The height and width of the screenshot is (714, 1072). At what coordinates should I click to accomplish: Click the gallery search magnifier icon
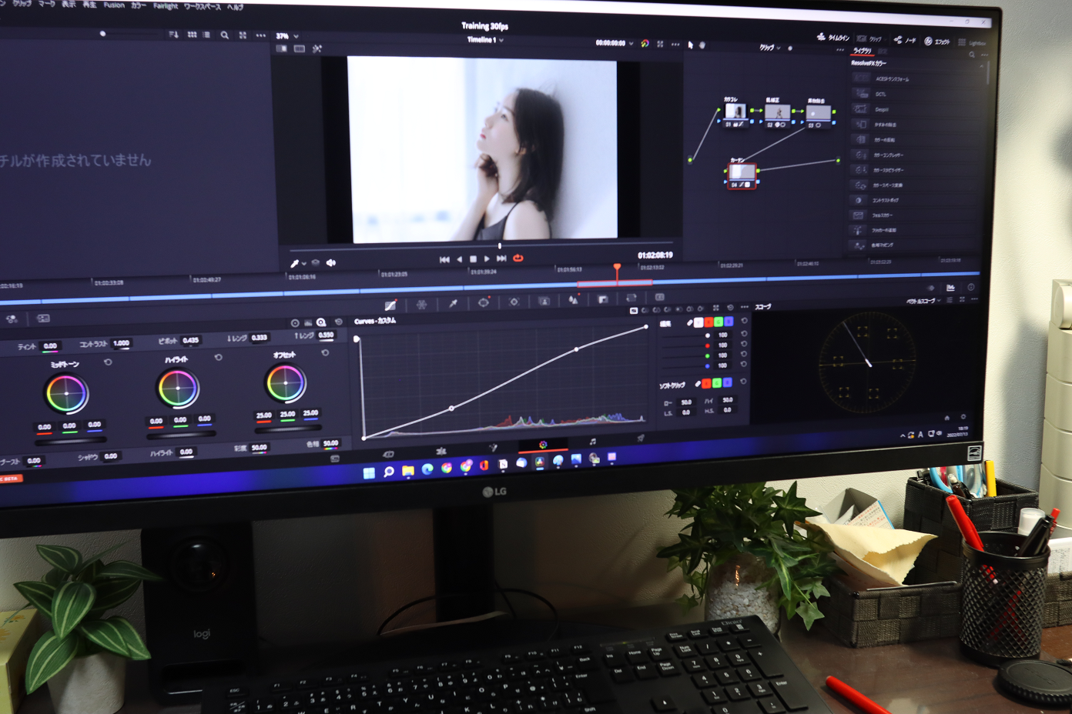[224, 35]
